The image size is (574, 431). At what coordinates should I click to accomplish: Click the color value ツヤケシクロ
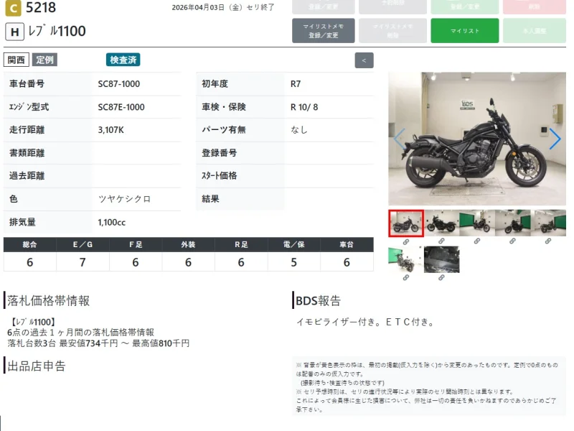click(124, 199)
